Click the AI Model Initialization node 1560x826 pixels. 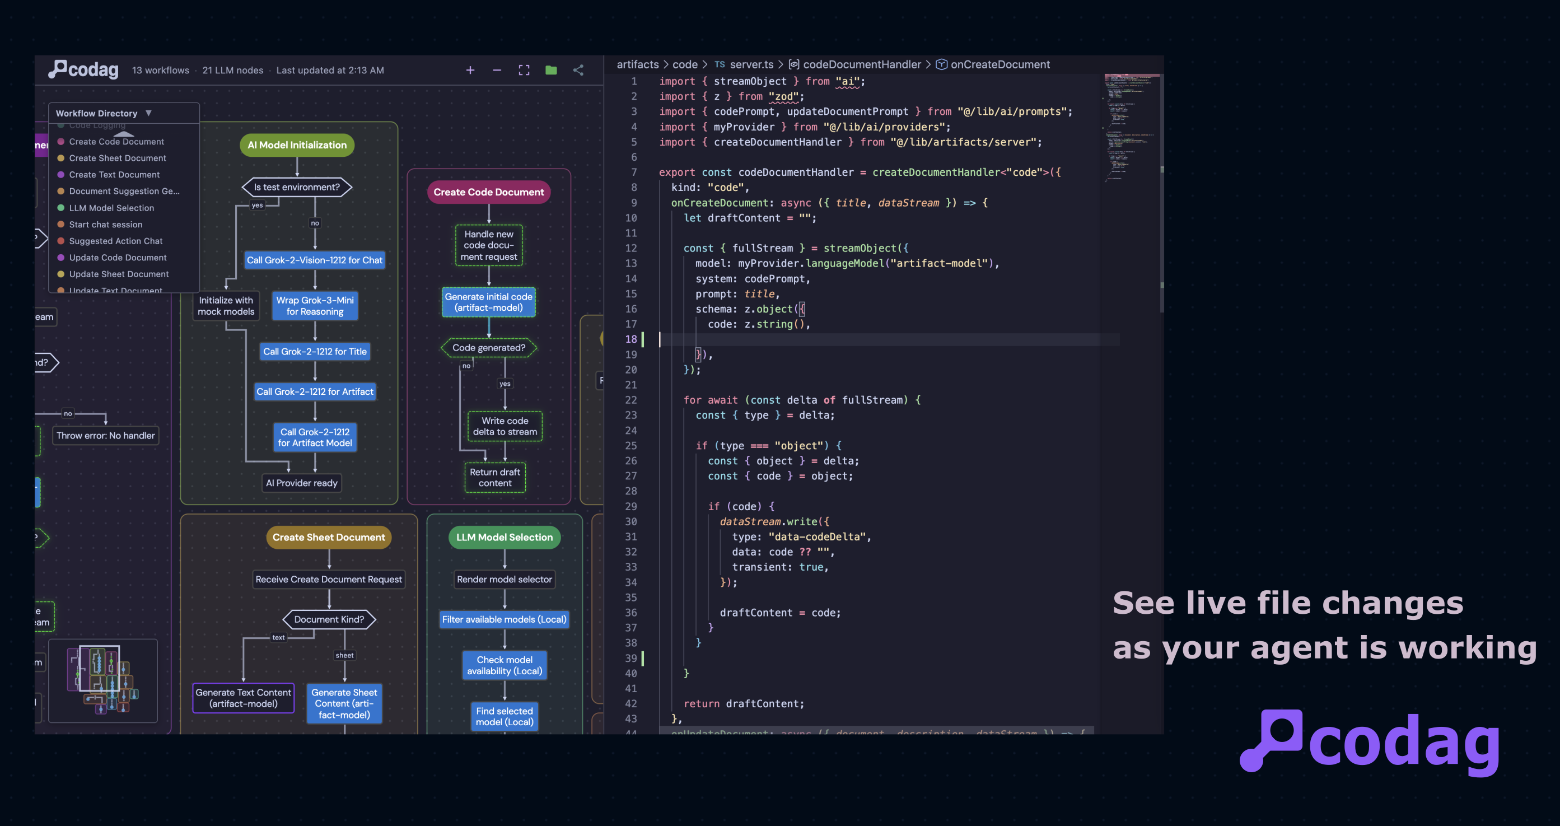[x=297, y=146]
